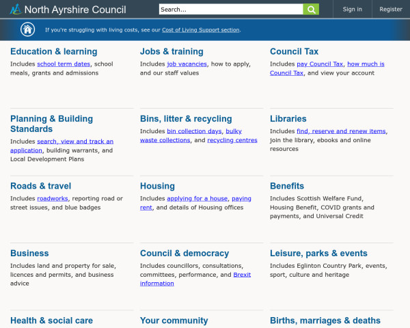Click the home icon in blue banner

click(x=27, y=29)
